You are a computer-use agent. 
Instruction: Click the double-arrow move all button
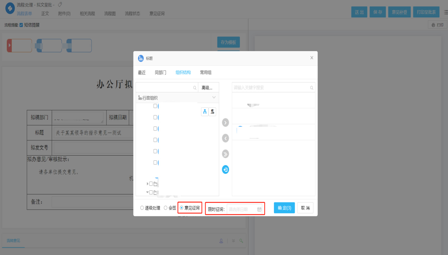point(225,154)
